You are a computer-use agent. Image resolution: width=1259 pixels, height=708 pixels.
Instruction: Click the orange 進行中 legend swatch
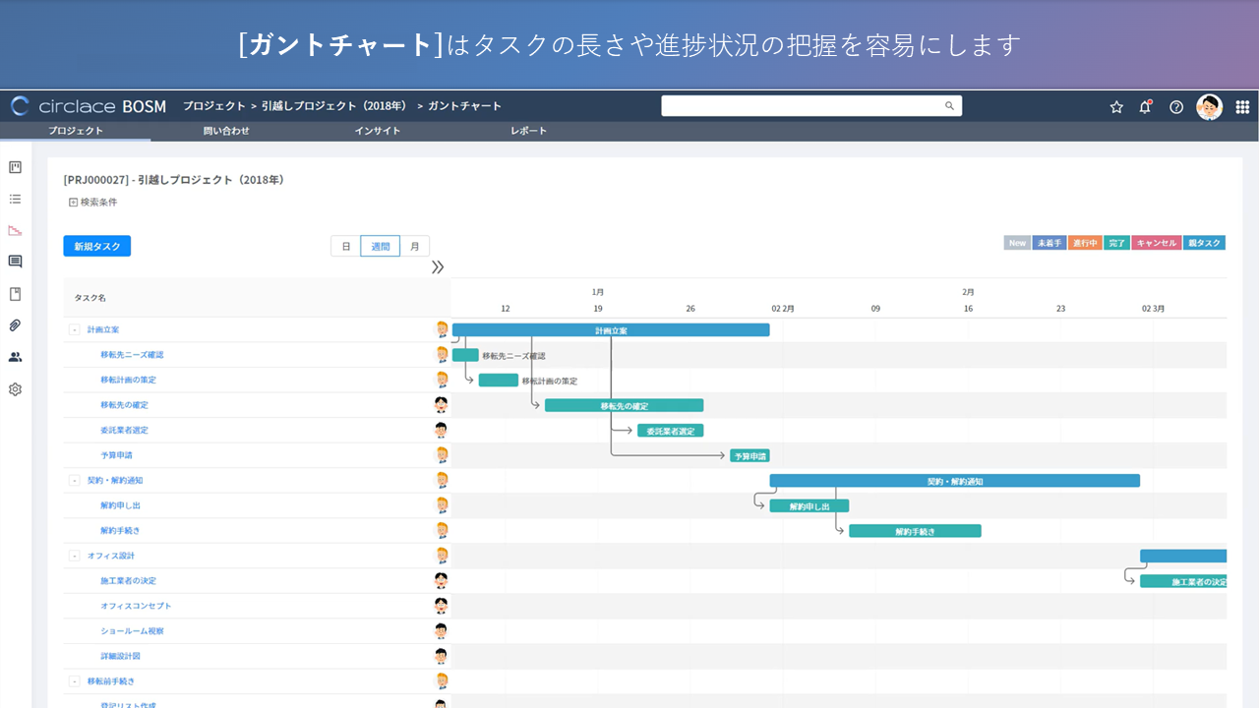[1085, 243]
